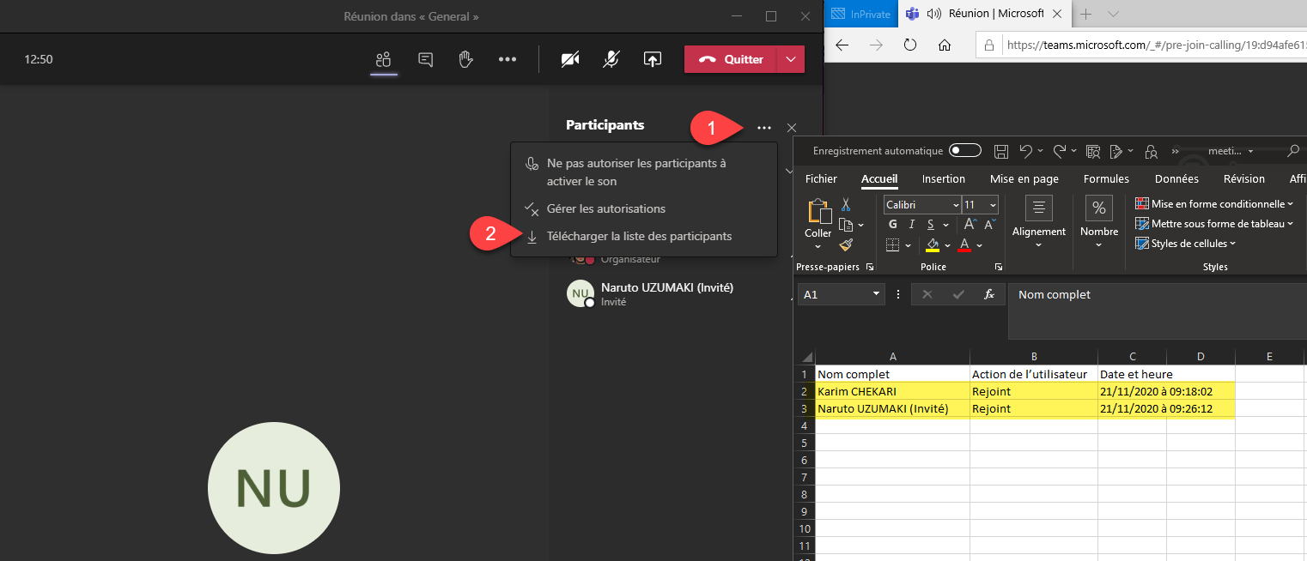
Task: Redo the action in Excel
Action: click(x=1059, y=151)
